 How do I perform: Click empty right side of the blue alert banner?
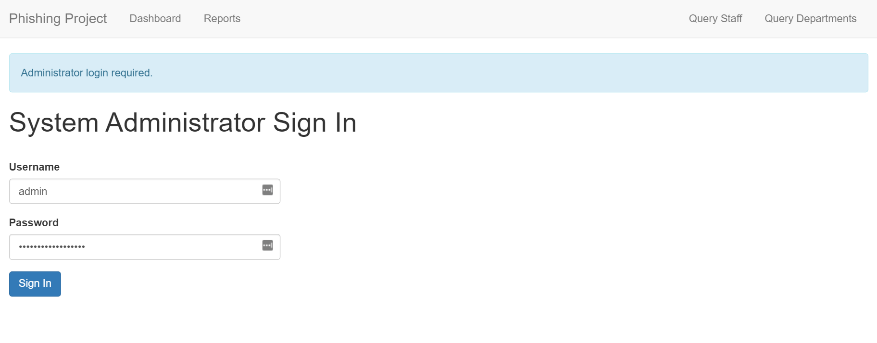[x=625, y=73]
